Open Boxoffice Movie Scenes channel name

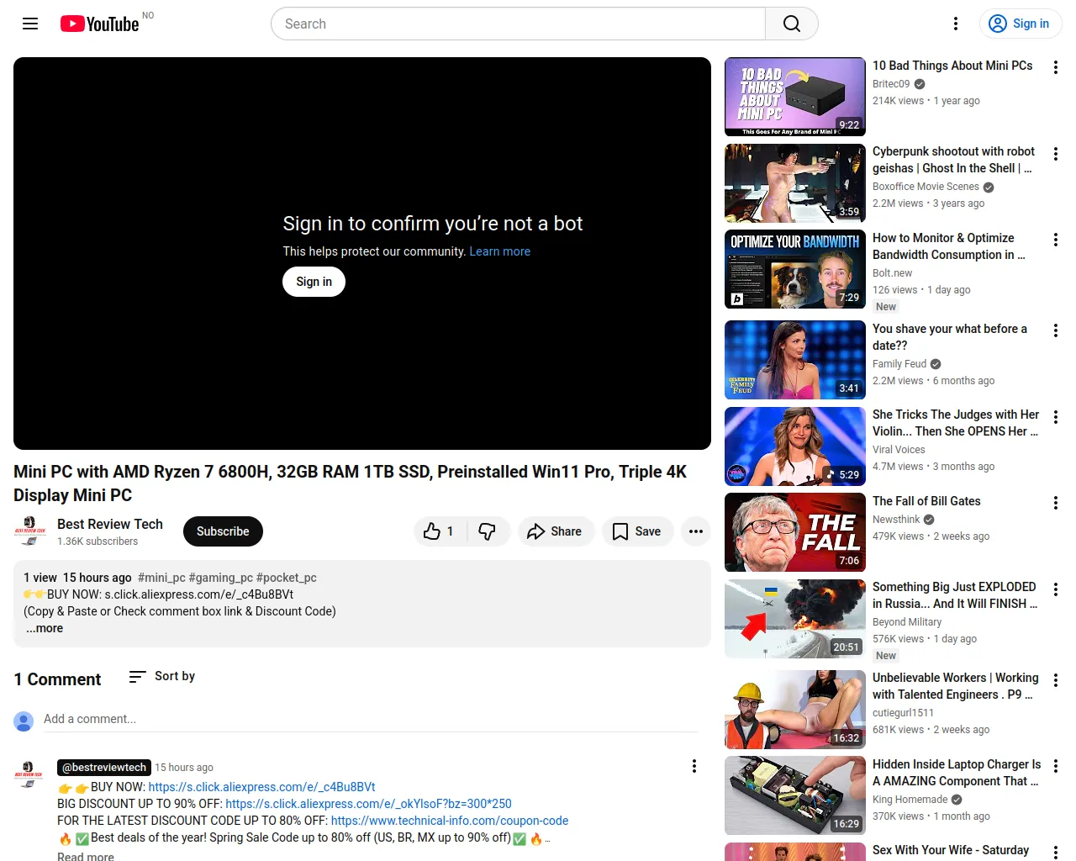click(x=926, y=187)
